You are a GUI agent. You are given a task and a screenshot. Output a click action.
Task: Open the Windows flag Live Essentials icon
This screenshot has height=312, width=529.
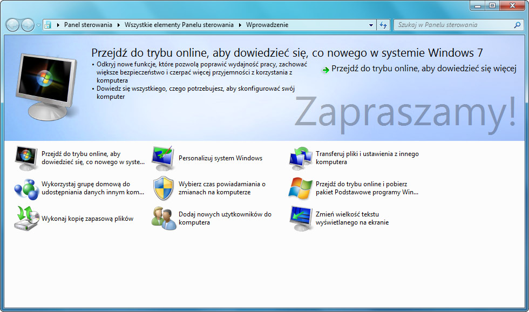[300, 188]
